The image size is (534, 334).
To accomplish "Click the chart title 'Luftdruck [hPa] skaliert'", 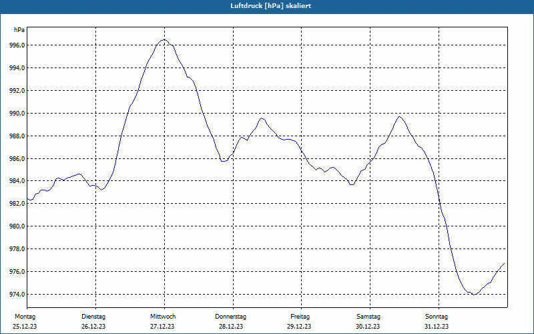I will pos(270,6).
